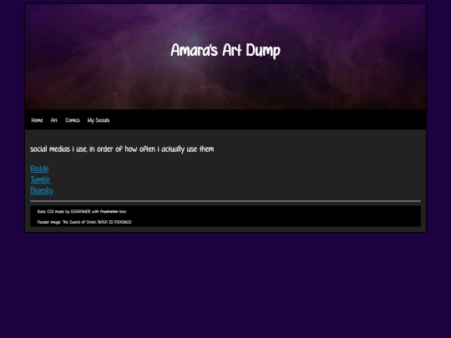Select My Socials in navigation bar
Screen dimensions: 451x338
coord(99,120)
